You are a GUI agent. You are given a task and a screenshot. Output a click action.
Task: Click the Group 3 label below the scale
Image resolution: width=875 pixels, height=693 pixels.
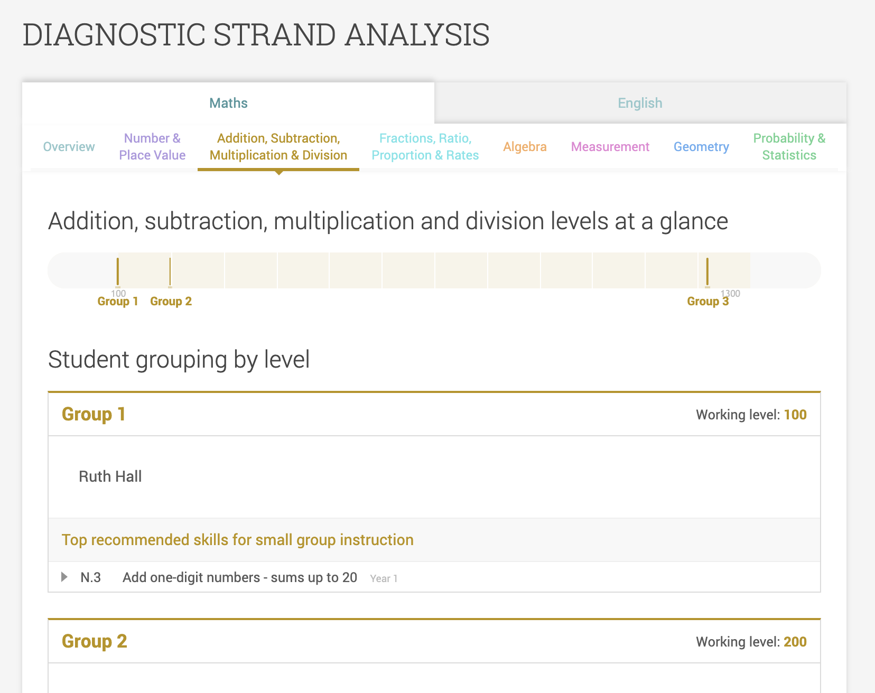pyautogui.click(x=708, y=301)
